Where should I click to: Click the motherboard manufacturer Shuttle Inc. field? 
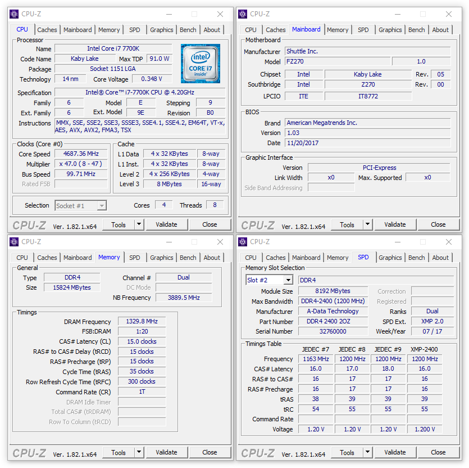pyautogui.click(x=367, y=51)
